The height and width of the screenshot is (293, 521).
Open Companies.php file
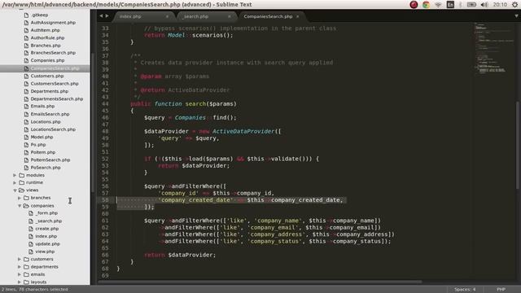click(x=47, y=60)
